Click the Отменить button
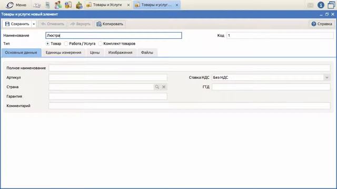The image size is (337, 189). click(x=53, y=24)
